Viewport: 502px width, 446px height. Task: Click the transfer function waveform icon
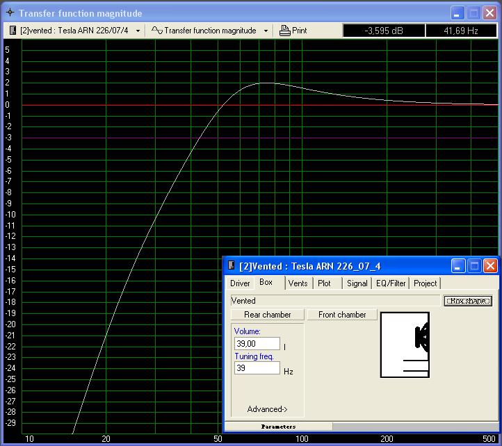point(157,31)
